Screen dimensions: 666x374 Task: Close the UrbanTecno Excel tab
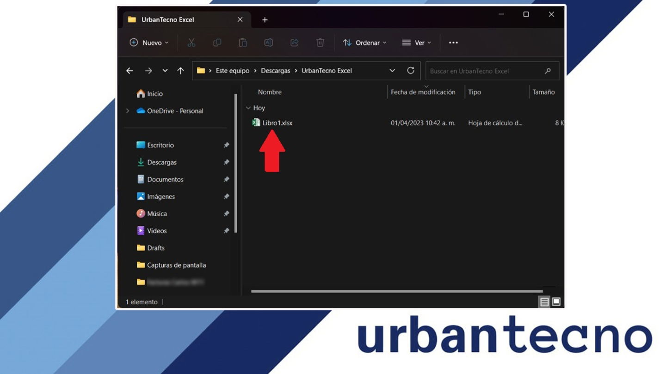coord(240,19)
